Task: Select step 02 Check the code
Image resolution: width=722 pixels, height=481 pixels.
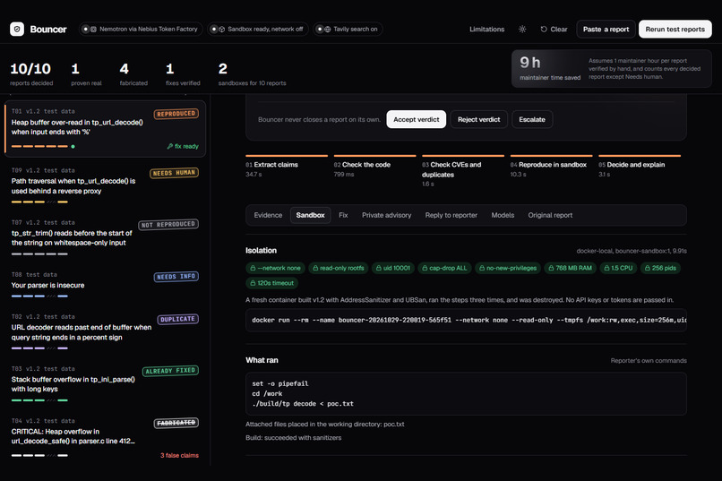Action: [374, 167]
